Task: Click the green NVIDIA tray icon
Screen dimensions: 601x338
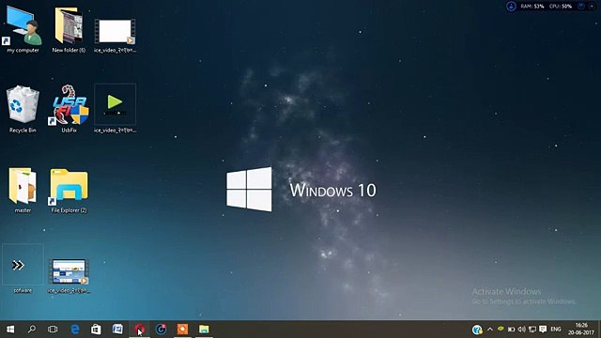Action: [501, 329]
